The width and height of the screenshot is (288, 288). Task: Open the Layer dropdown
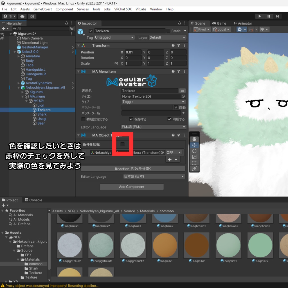pyautogui.click(x=168, y=37)
